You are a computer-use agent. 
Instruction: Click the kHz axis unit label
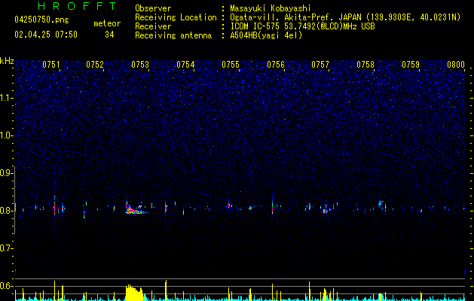(7, 61)
